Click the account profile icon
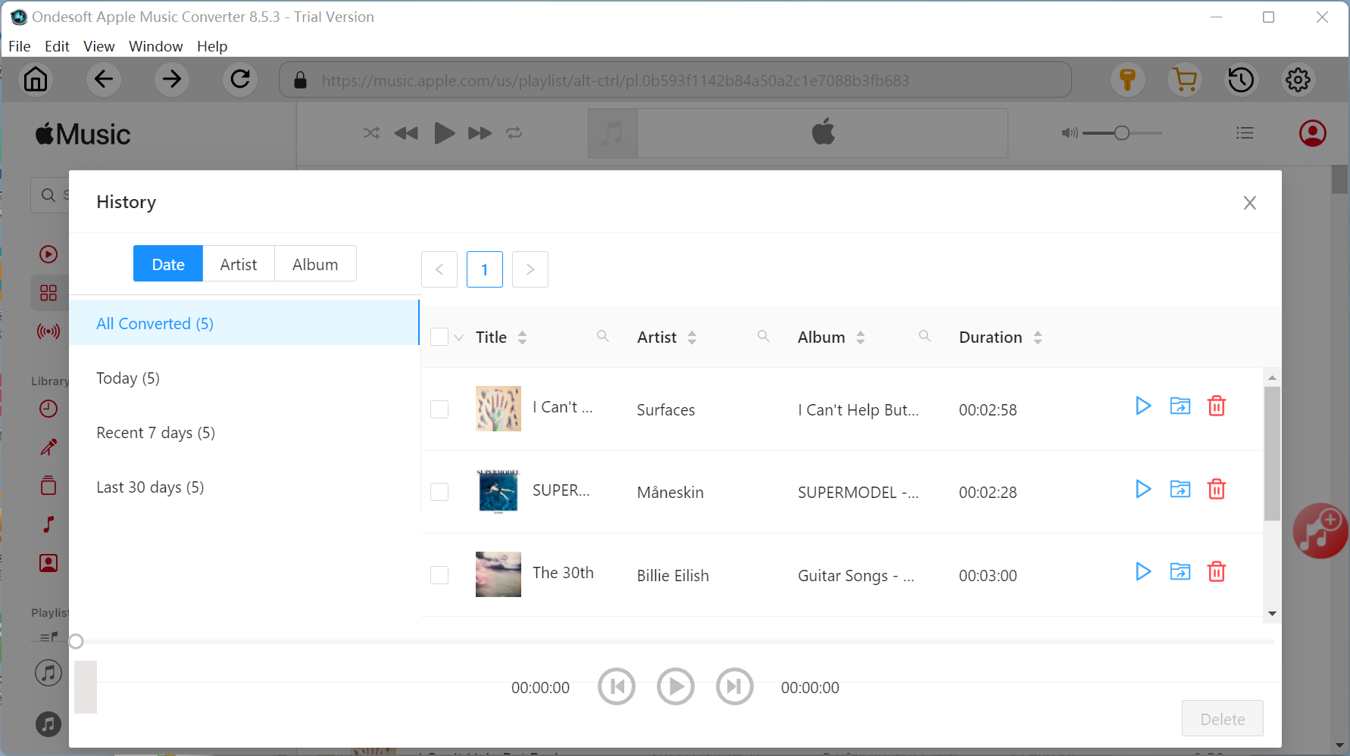 1313,133
